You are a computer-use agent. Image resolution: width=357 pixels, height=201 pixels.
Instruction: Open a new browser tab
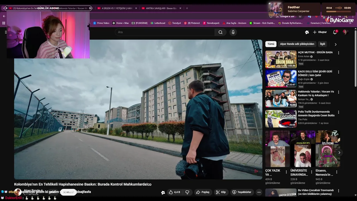point(187,8)
